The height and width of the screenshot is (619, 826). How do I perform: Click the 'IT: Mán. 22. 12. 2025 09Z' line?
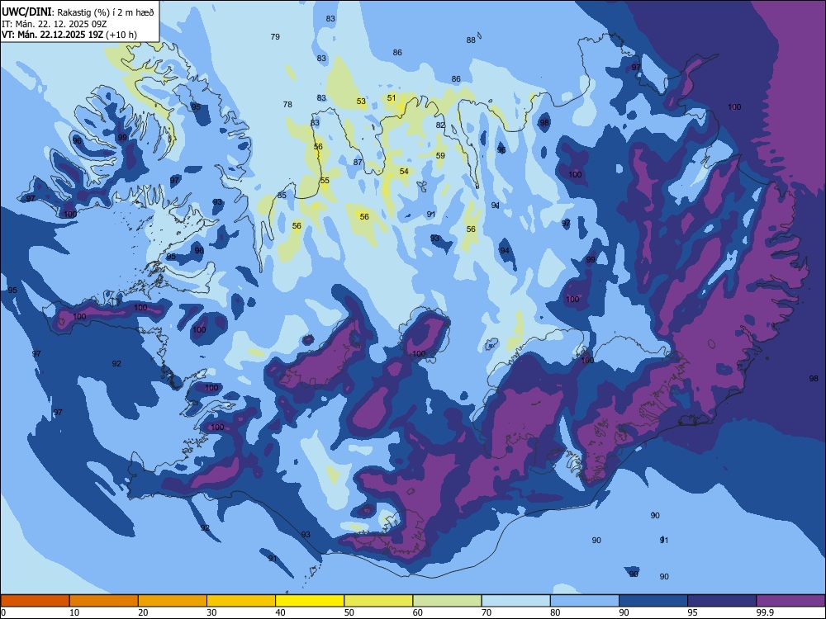click(55, 24)
